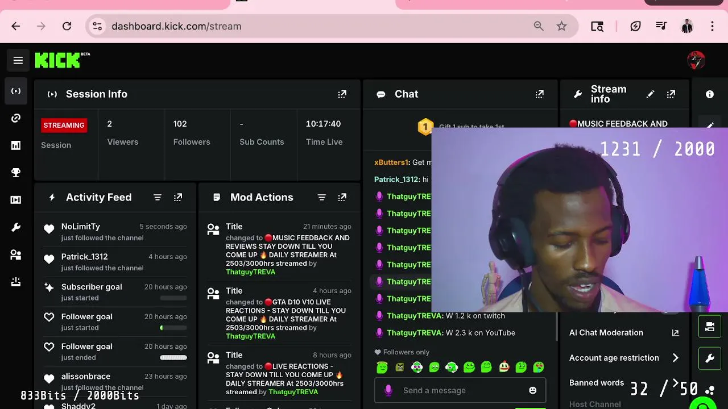Viewport: 728px width, 409px height.
Task: Open NoLimitTy in Activity Feed
Action: pos(81,227)
